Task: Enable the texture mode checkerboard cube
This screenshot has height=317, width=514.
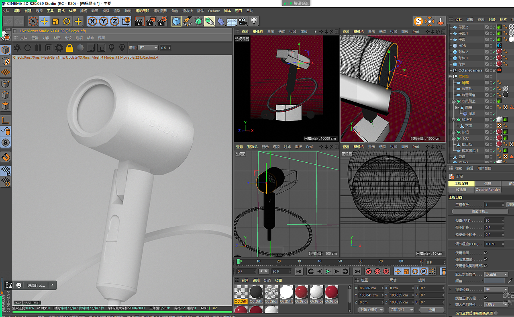Action: pyautogui.click(x=6, y=61)
